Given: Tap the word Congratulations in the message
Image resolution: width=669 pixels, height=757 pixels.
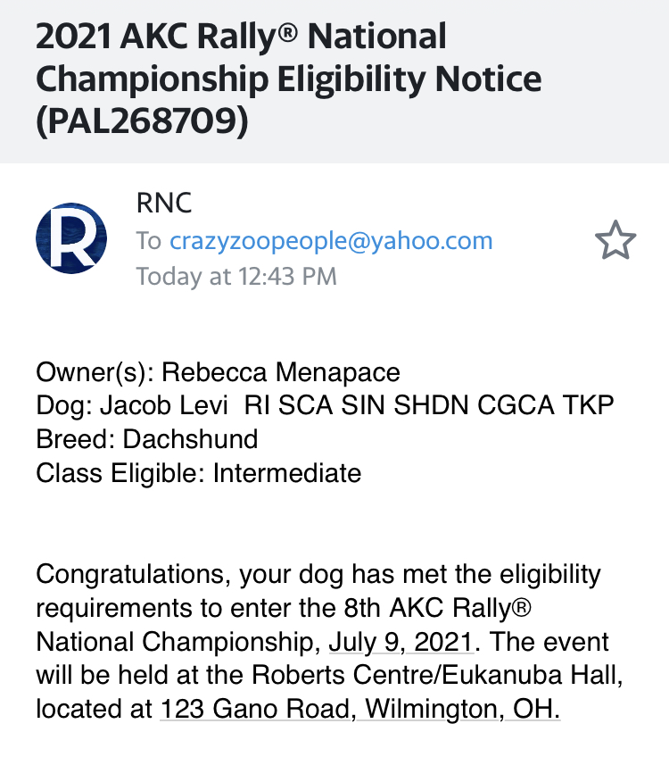Looking at the screenshot, I should [x=131, y=573].
